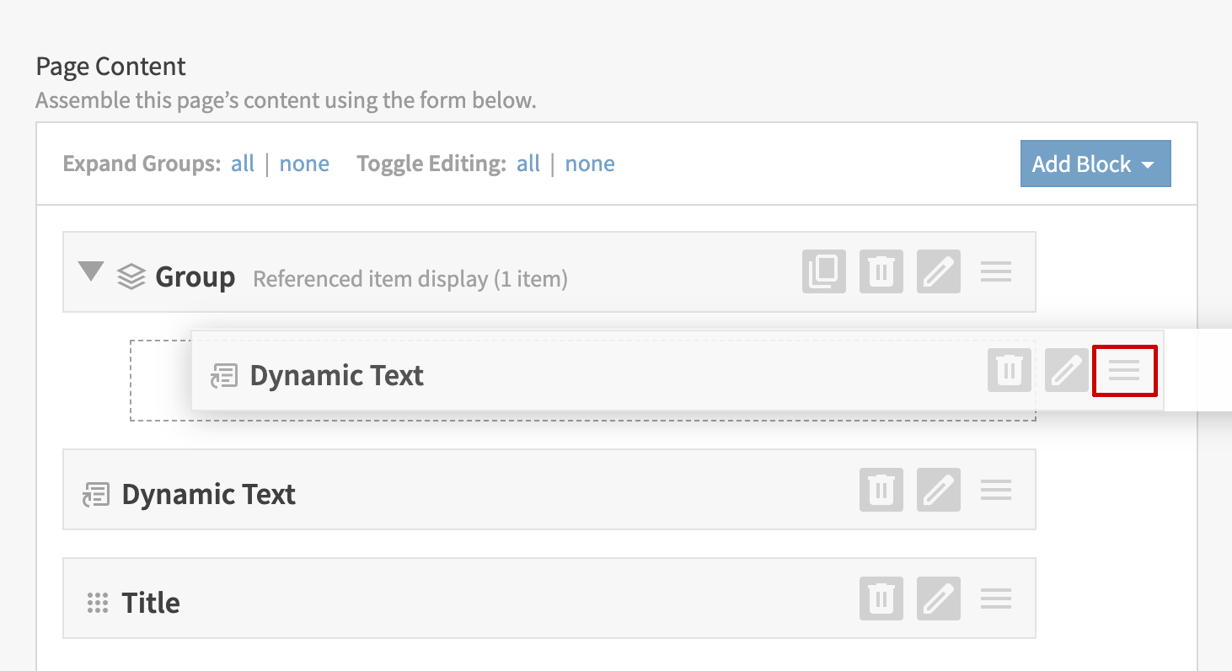This screenshot has width=1232, height=671.
Task: Collapse all groups via 'none' link
Action: click(304, 164)
